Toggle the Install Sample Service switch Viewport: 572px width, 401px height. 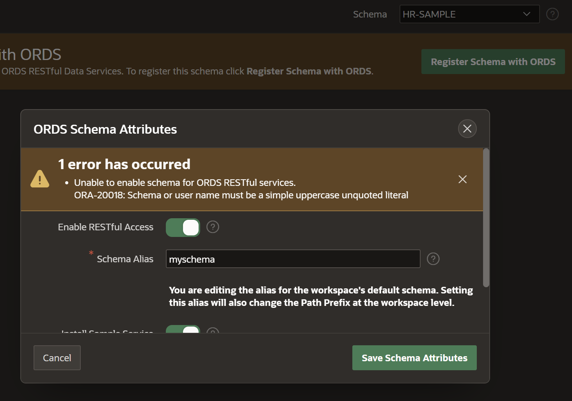coord(183,330)
